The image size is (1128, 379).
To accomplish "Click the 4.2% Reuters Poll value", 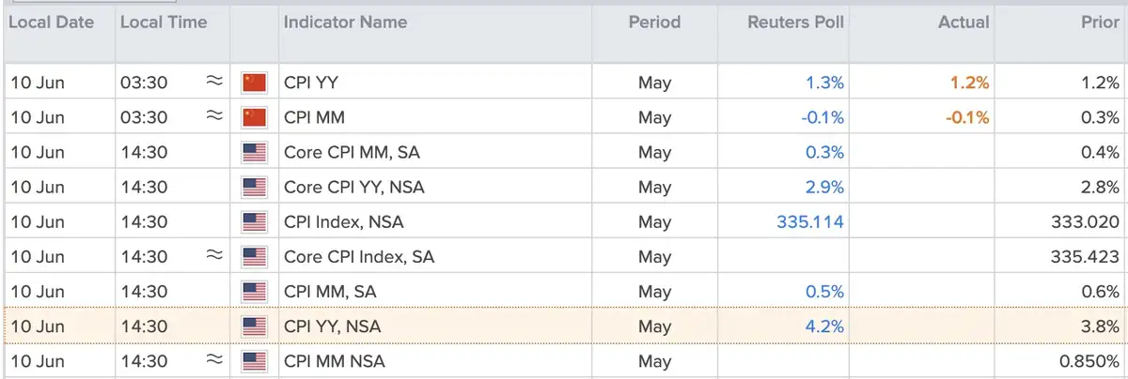I will point(824,326).
